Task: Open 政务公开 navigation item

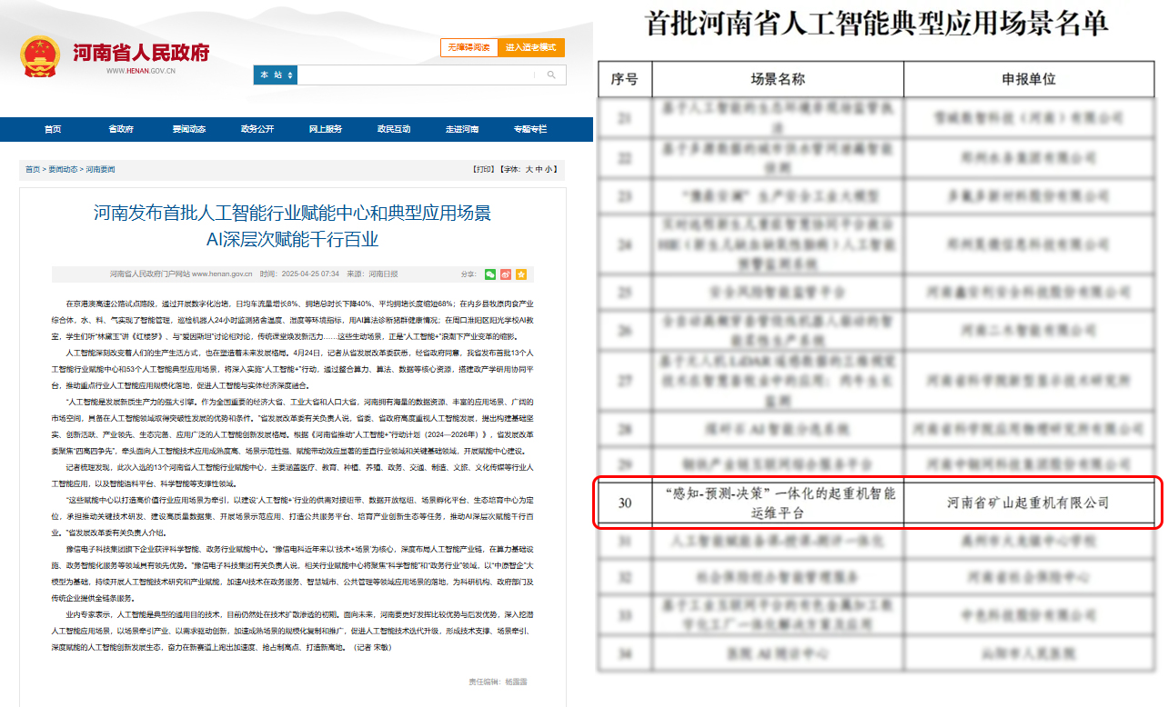Action: click(257, 129)
